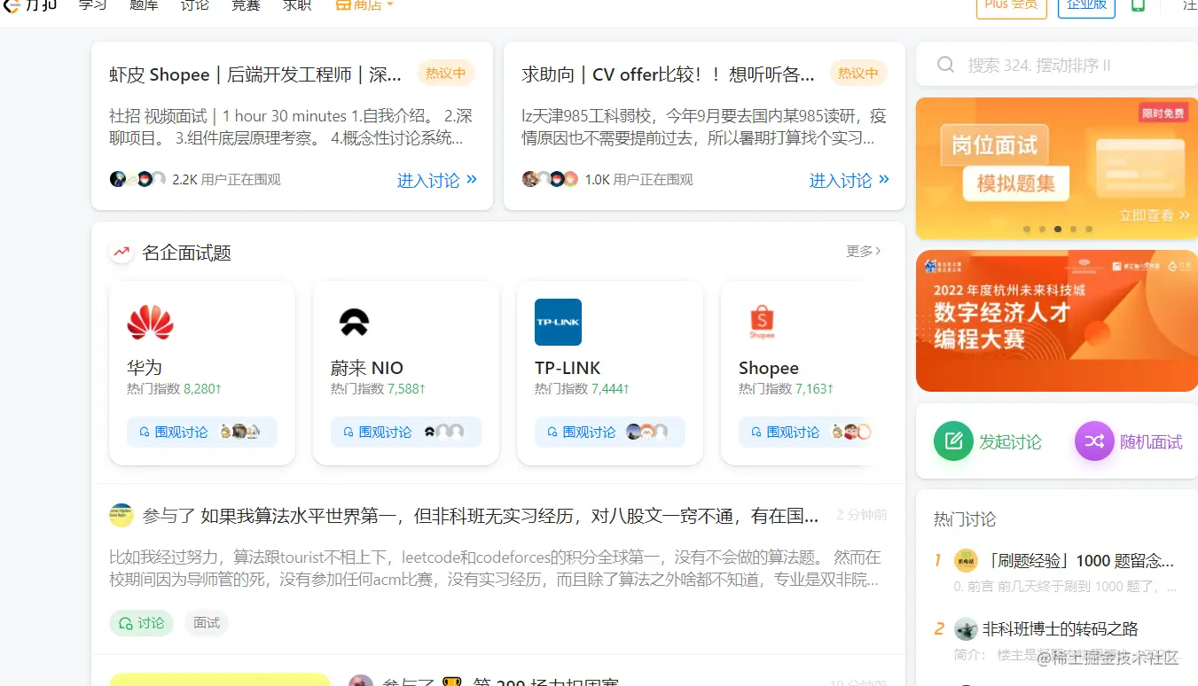Click the green 发起讨论 pencil icon

coord(953,440)
